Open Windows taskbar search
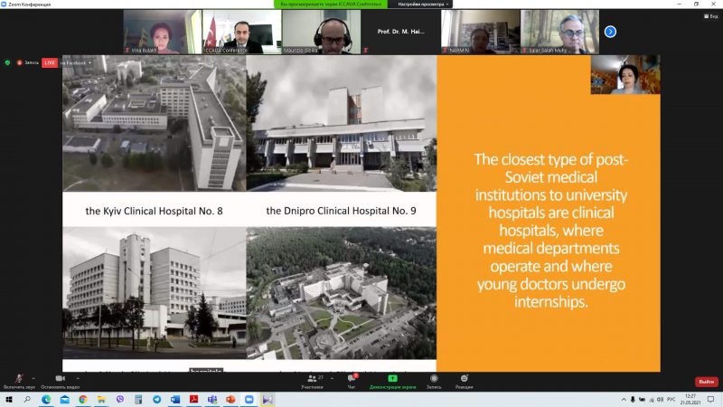Viewport: 723px width, 407px height. (27, 399)
